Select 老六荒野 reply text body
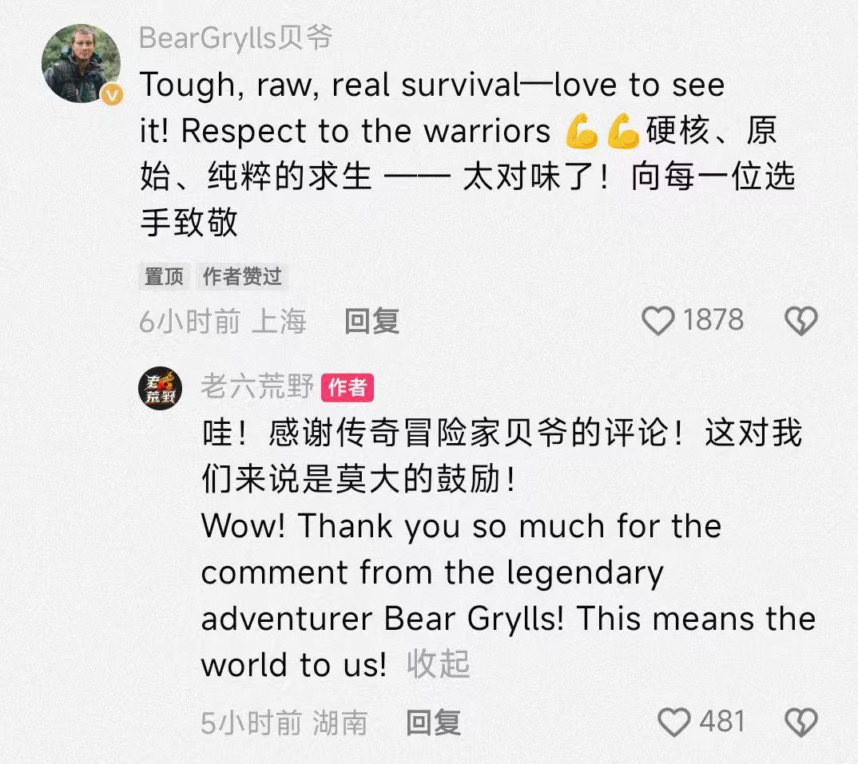 pos(508,549)
